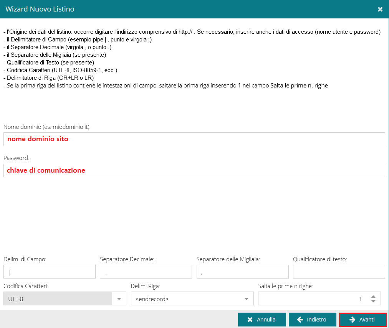Focus the Separatore delle Migliaia field
Viewport: 389px width, 328px height.
242,272
